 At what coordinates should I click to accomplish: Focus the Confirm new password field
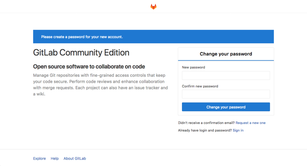point(226,94)
